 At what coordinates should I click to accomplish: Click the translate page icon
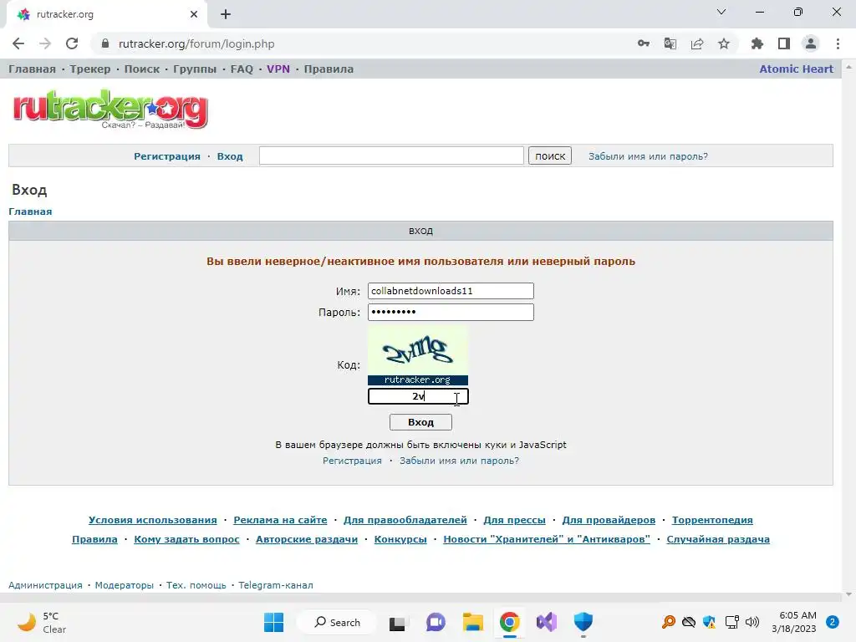[670, 43]
